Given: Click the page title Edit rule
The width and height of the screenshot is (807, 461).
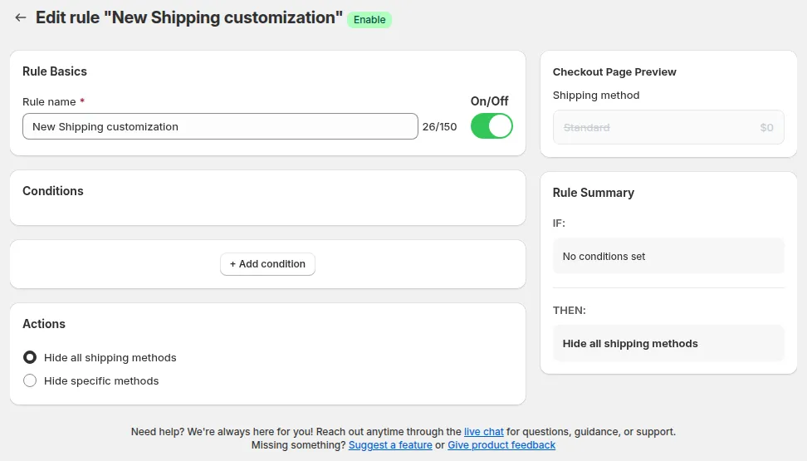Looking at the screenshot, I should 189,17.
